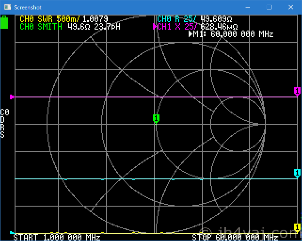Click the Screenshot window app icon
This screenshot has width=302, height=241.
pyautogui.click(x=8, y=8)
